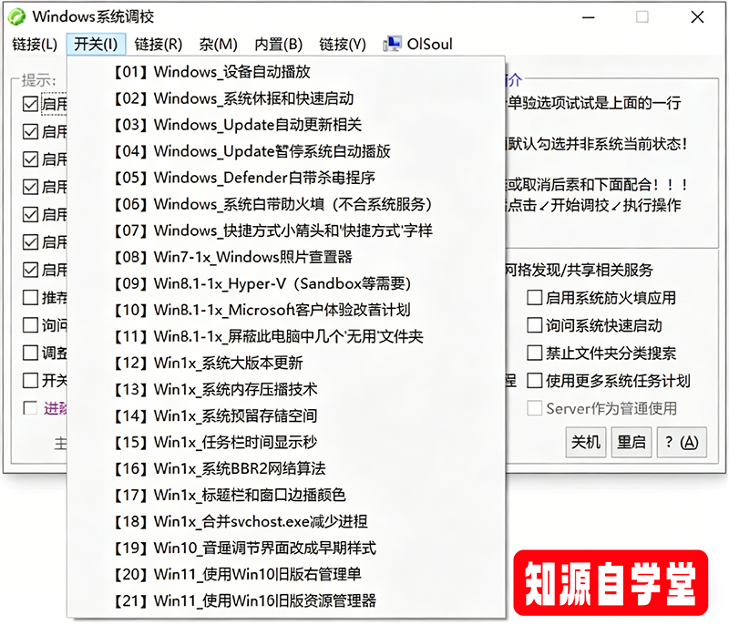This screenshot has width=729, height=625.
Task: Toggle the 开关 checkbox on the left
Action: point(30,381)
